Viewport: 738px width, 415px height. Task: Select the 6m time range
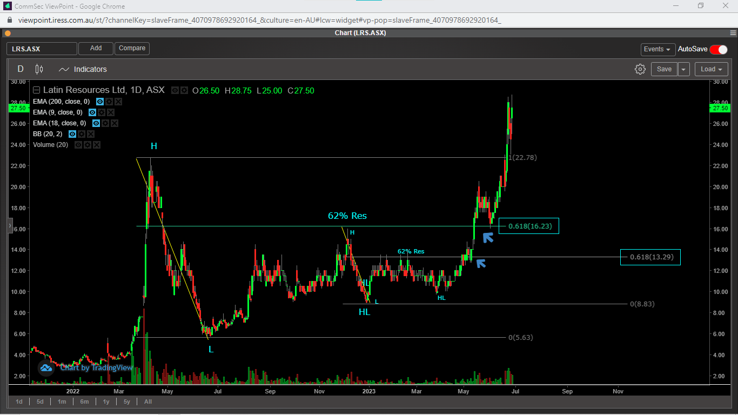tap(84, 401)
